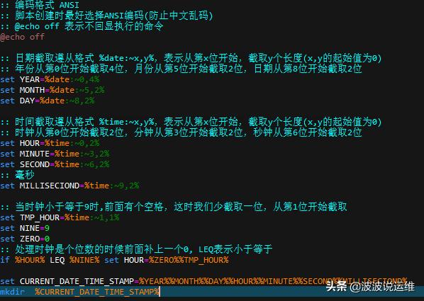Image resolution: width=424 pixels, height=301 pixels.
Task: Click the comment starting '当时钟小于等于9时'
Action: tap(174, 207)
